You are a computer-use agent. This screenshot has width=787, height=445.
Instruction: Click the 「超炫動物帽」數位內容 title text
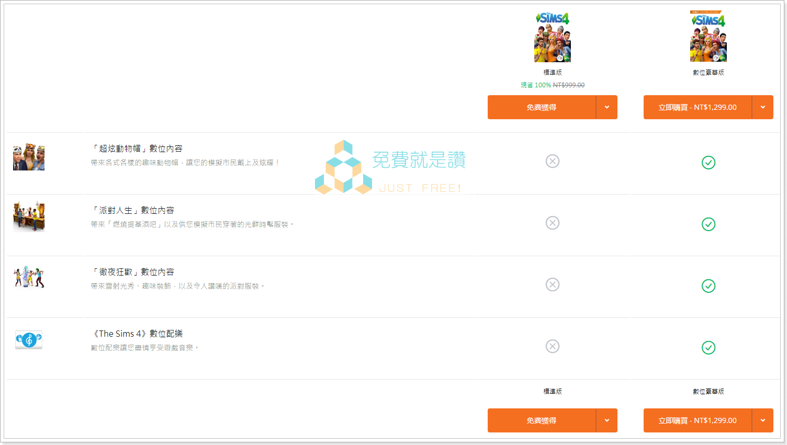(x=137, y=149)
